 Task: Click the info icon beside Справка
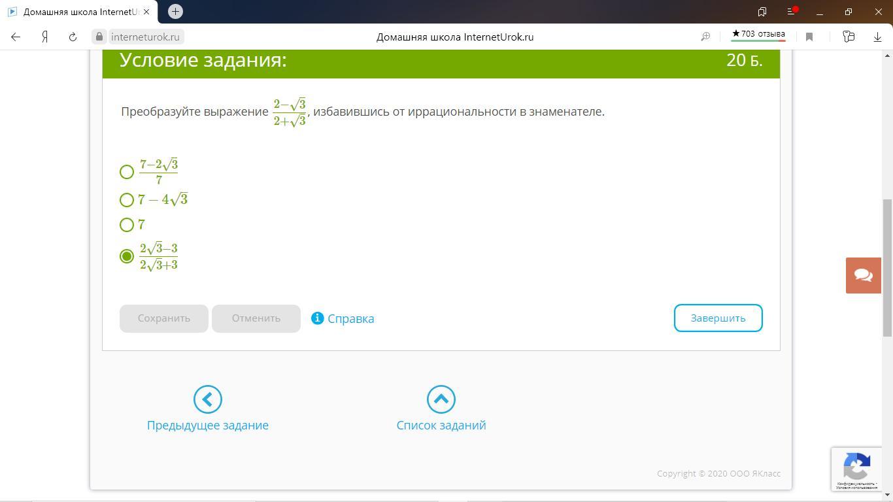(318, 318)
